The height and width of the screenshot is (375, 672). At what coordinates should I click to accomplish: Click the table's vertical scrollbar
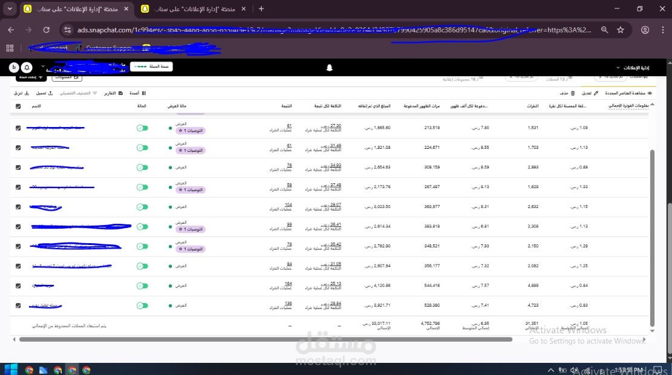652,238
